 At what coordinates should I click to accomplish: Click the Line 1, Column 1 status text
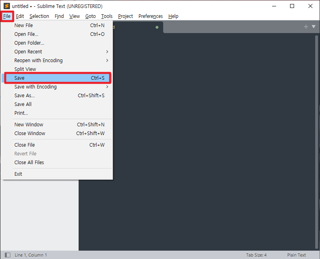[x=31, y=255]
